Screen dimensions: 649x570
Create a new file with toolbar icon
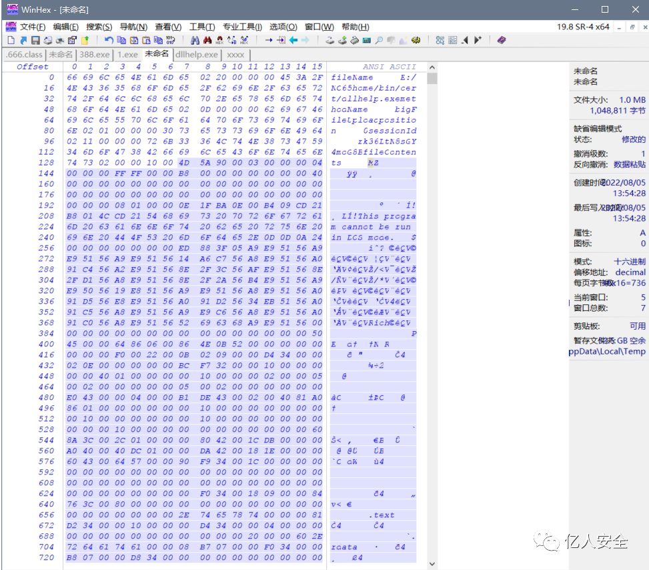click(11, 40)
